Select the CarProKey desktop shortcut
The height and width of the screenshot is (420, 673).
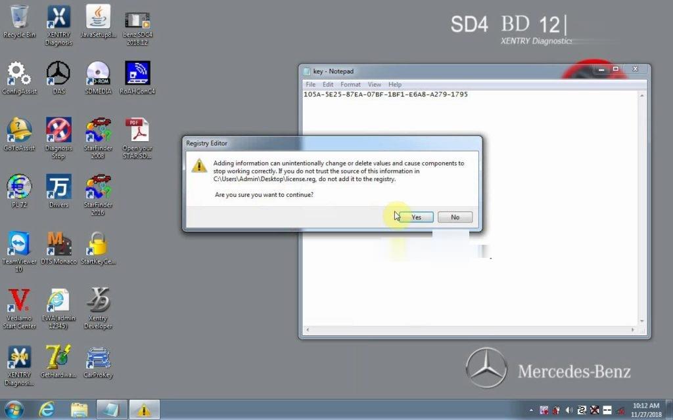point(98,362)
